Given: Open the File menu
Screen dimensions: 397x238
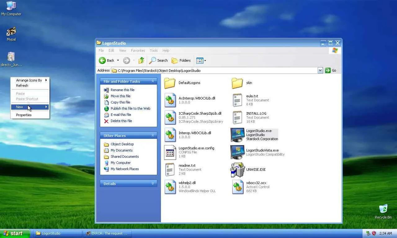Looking at the screenshot, I should (101, 51).
